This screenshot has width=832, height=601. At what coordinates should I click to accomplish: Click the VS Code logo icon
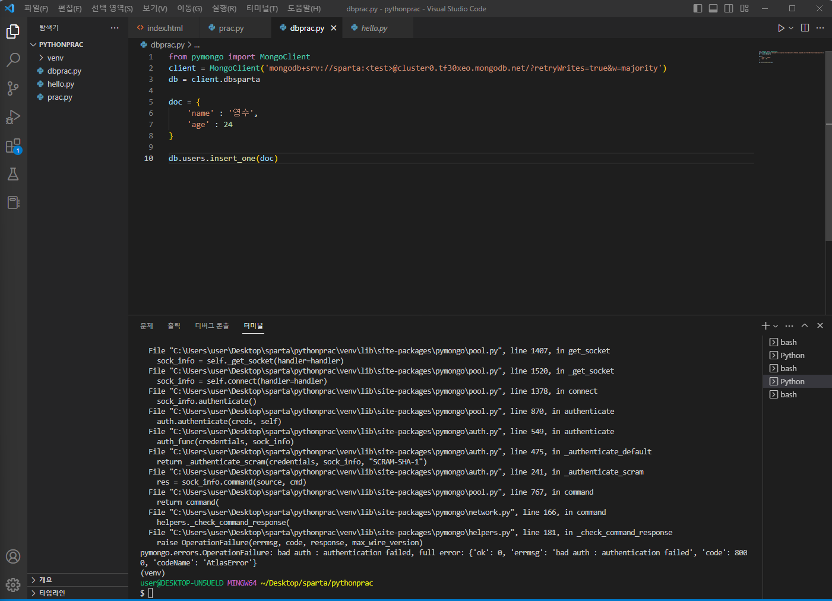[x=10, y=8]
